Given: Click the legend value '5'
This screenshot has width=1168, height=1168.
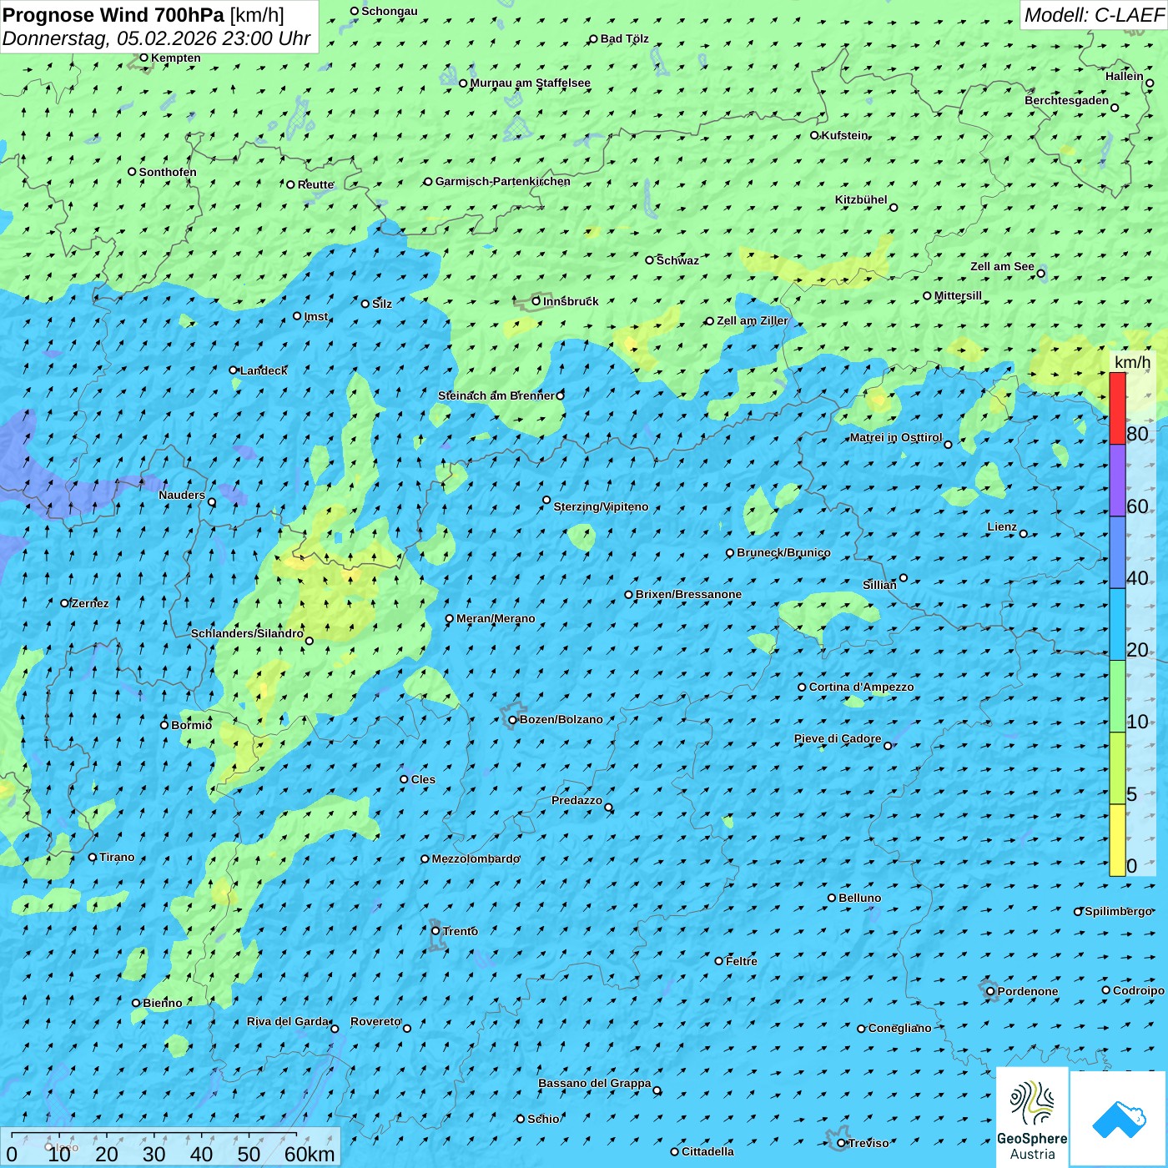Looking at the screenshot, I should pos(1131,794).
